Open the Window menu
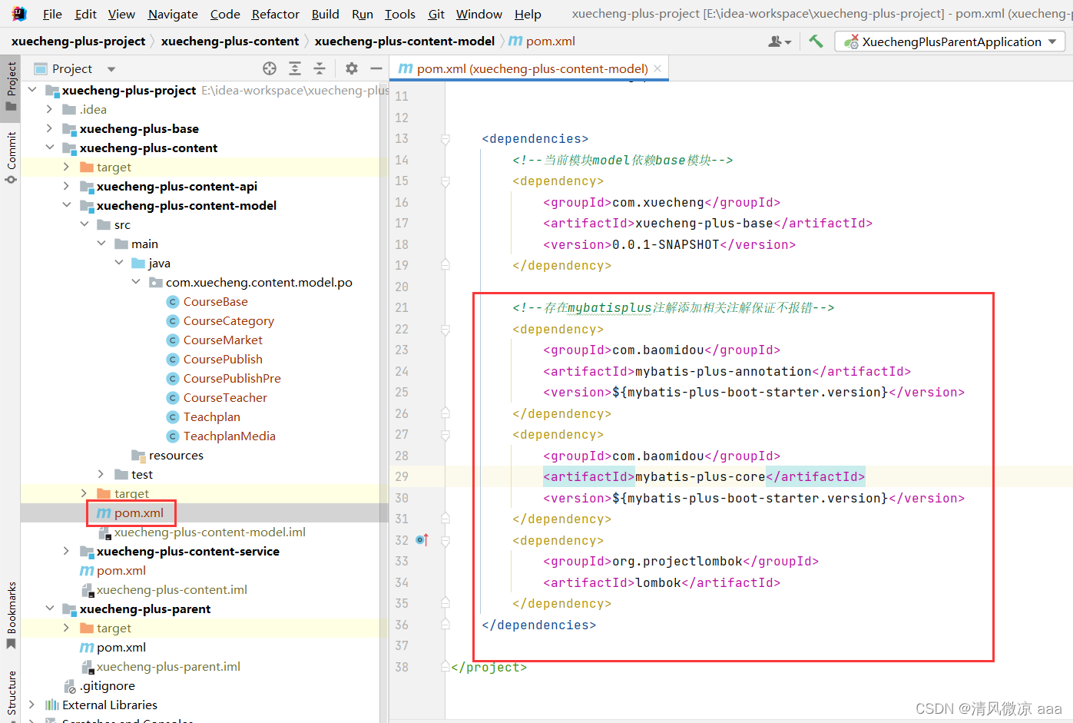Screen dimensions: 1073x723 pyautogui.click(x=479, y=14)
